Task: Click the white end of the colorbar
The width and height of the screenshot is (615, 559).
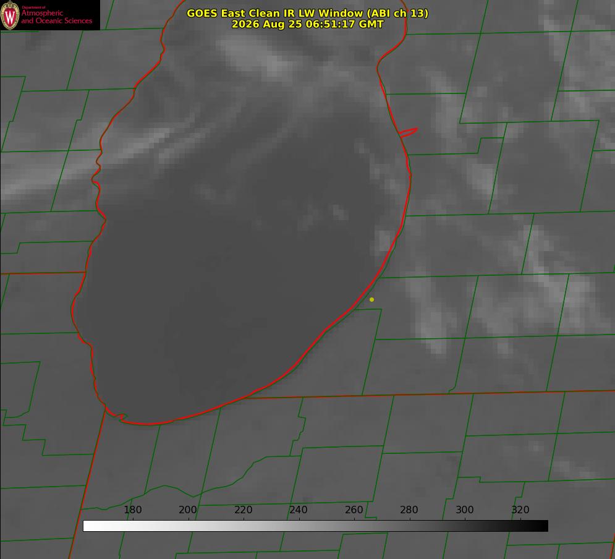Action: pos(90,526)
